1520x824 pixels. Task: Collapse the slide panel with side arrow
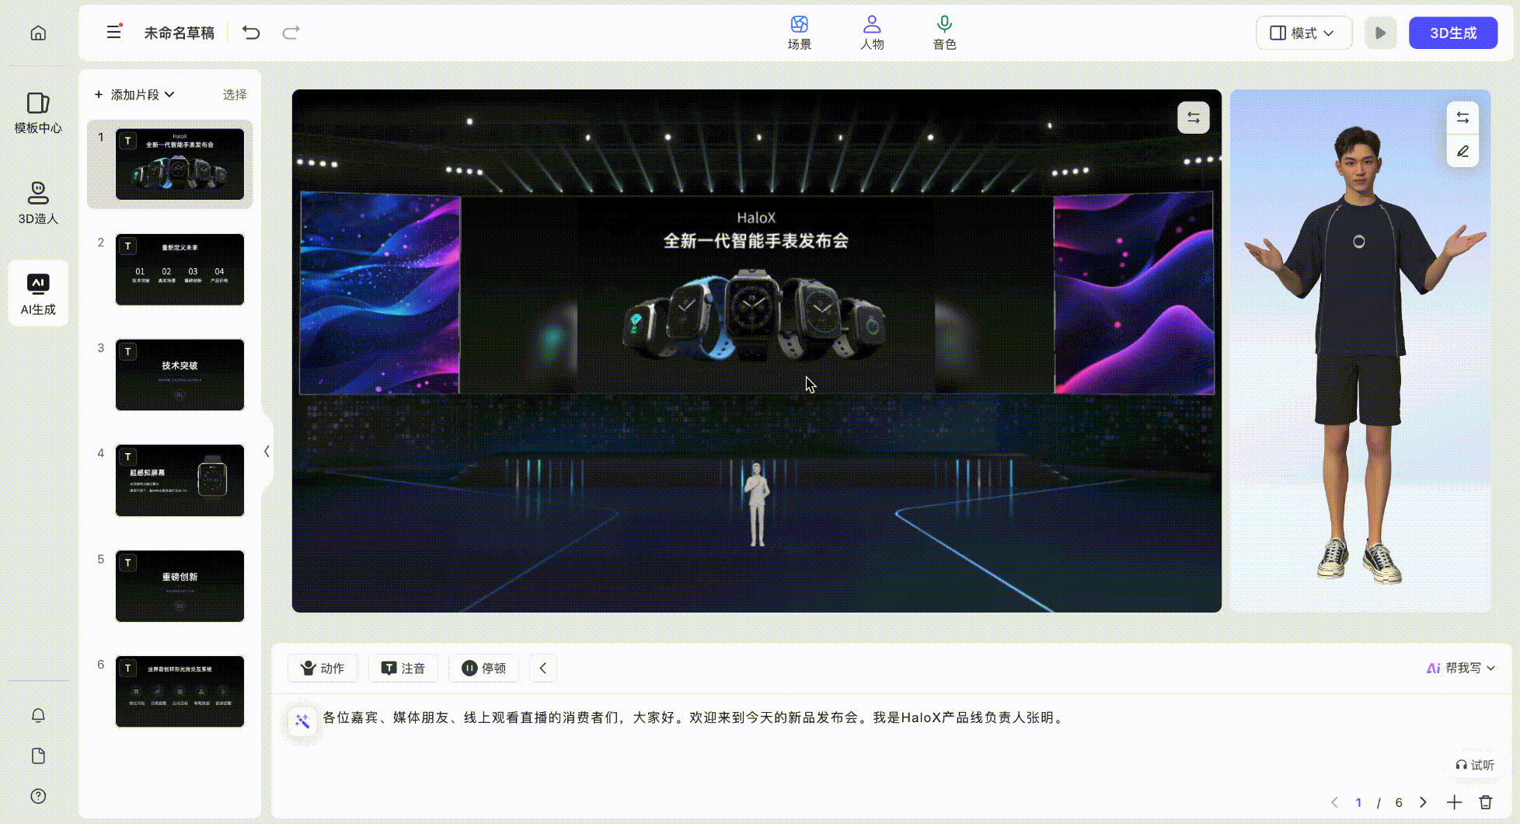coord(267,452)
